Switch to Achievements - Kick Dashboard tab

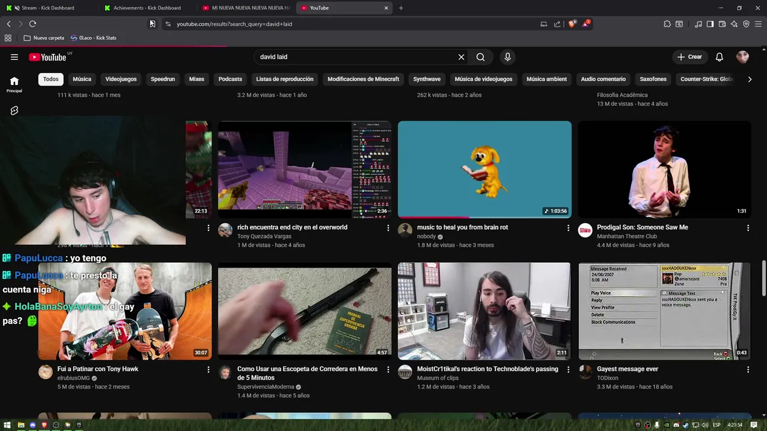point(147,8)
